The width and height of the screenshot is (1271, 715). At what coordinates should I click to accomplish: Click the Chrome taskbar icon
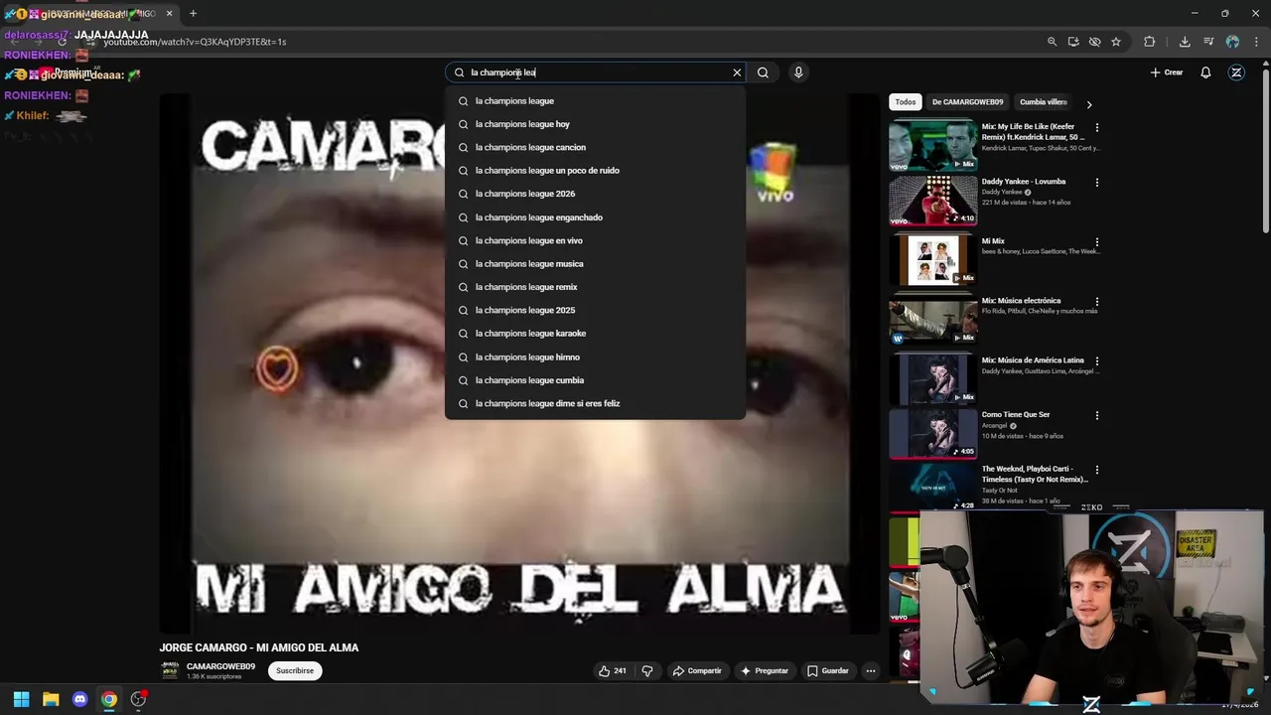109,699
